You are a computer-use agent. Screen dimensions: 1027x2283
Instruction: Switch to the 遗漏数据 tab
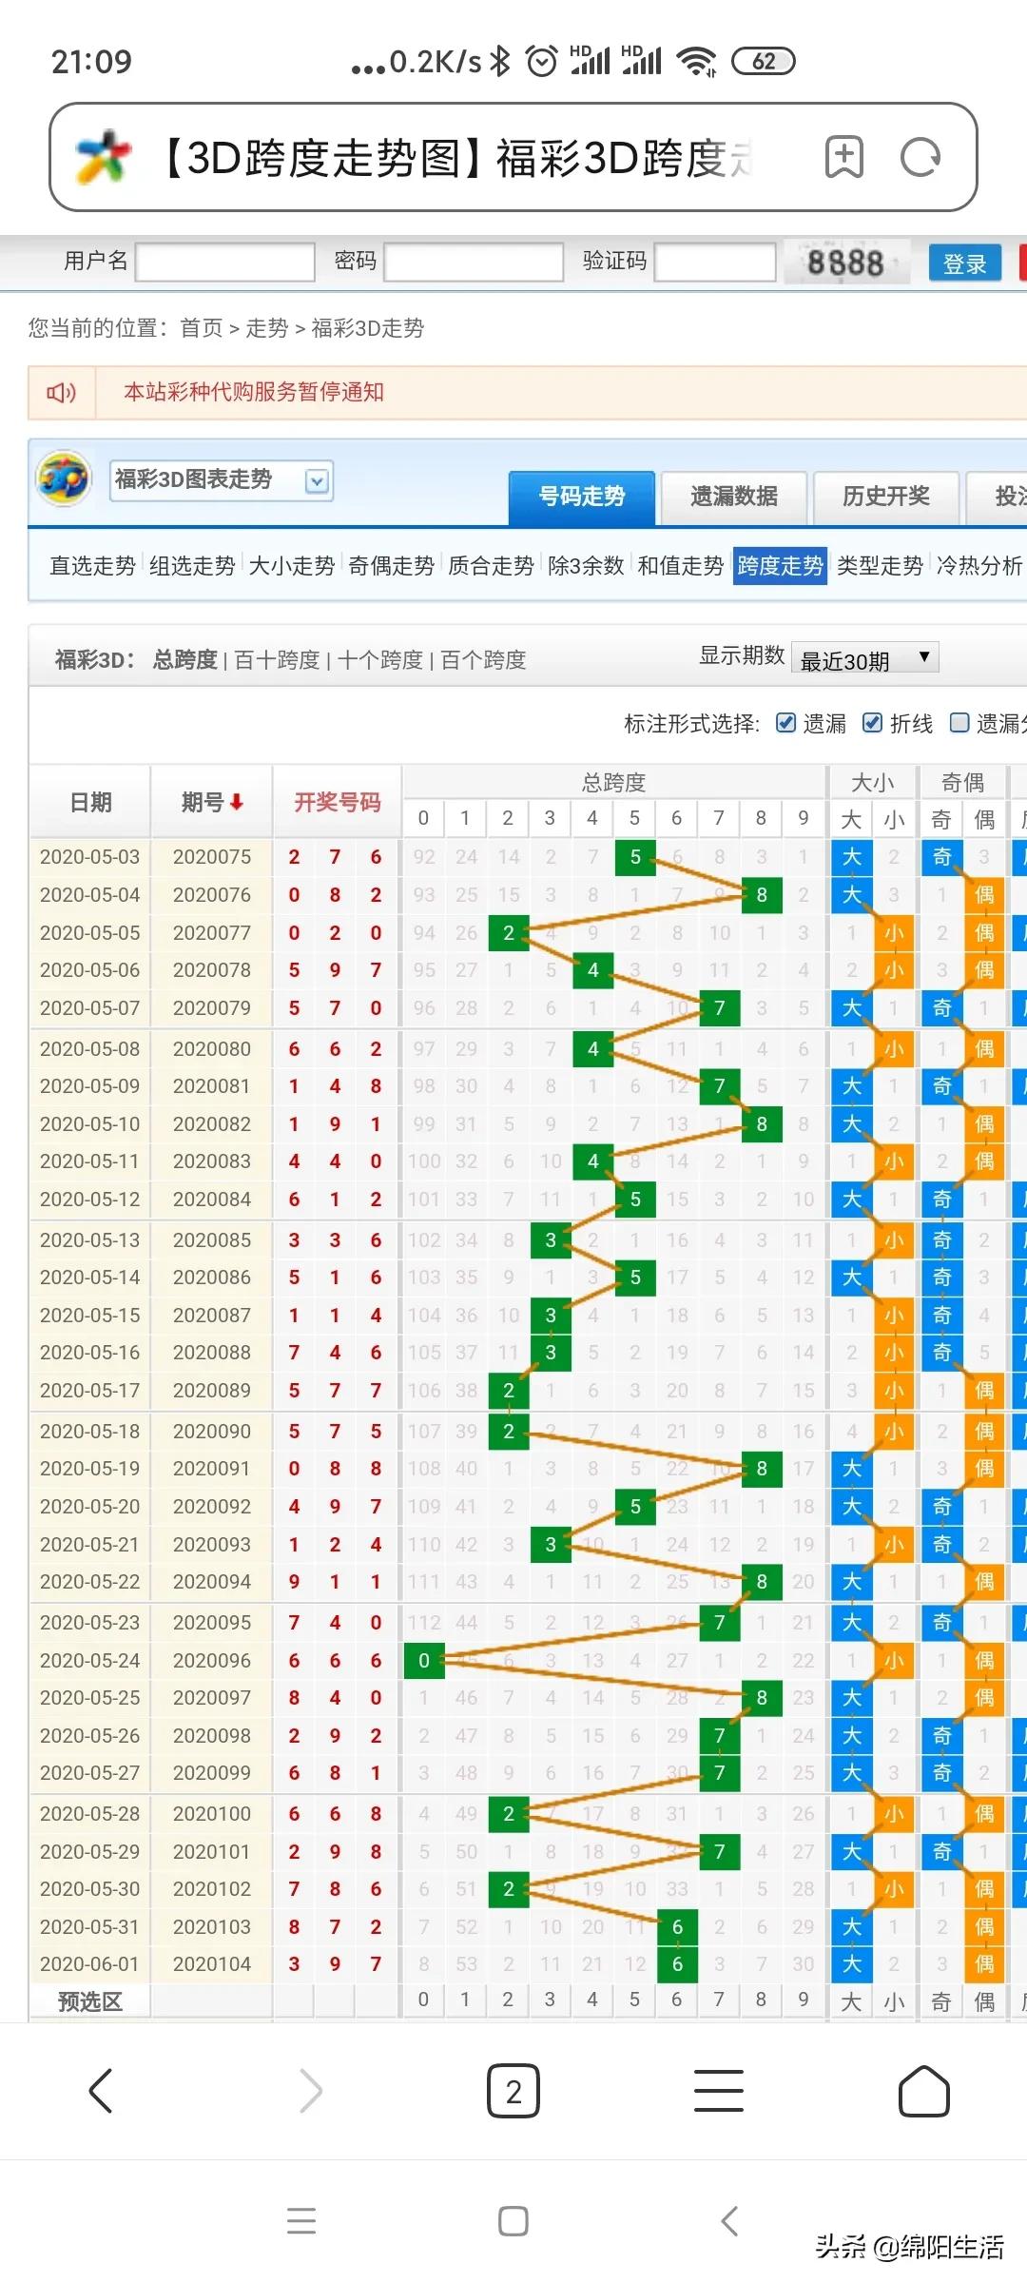pyautogui.click(x=734, y=498)
